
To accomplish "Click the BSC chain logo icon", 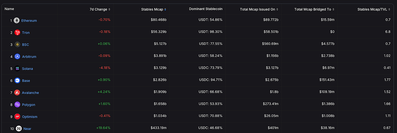I will 17,45.
